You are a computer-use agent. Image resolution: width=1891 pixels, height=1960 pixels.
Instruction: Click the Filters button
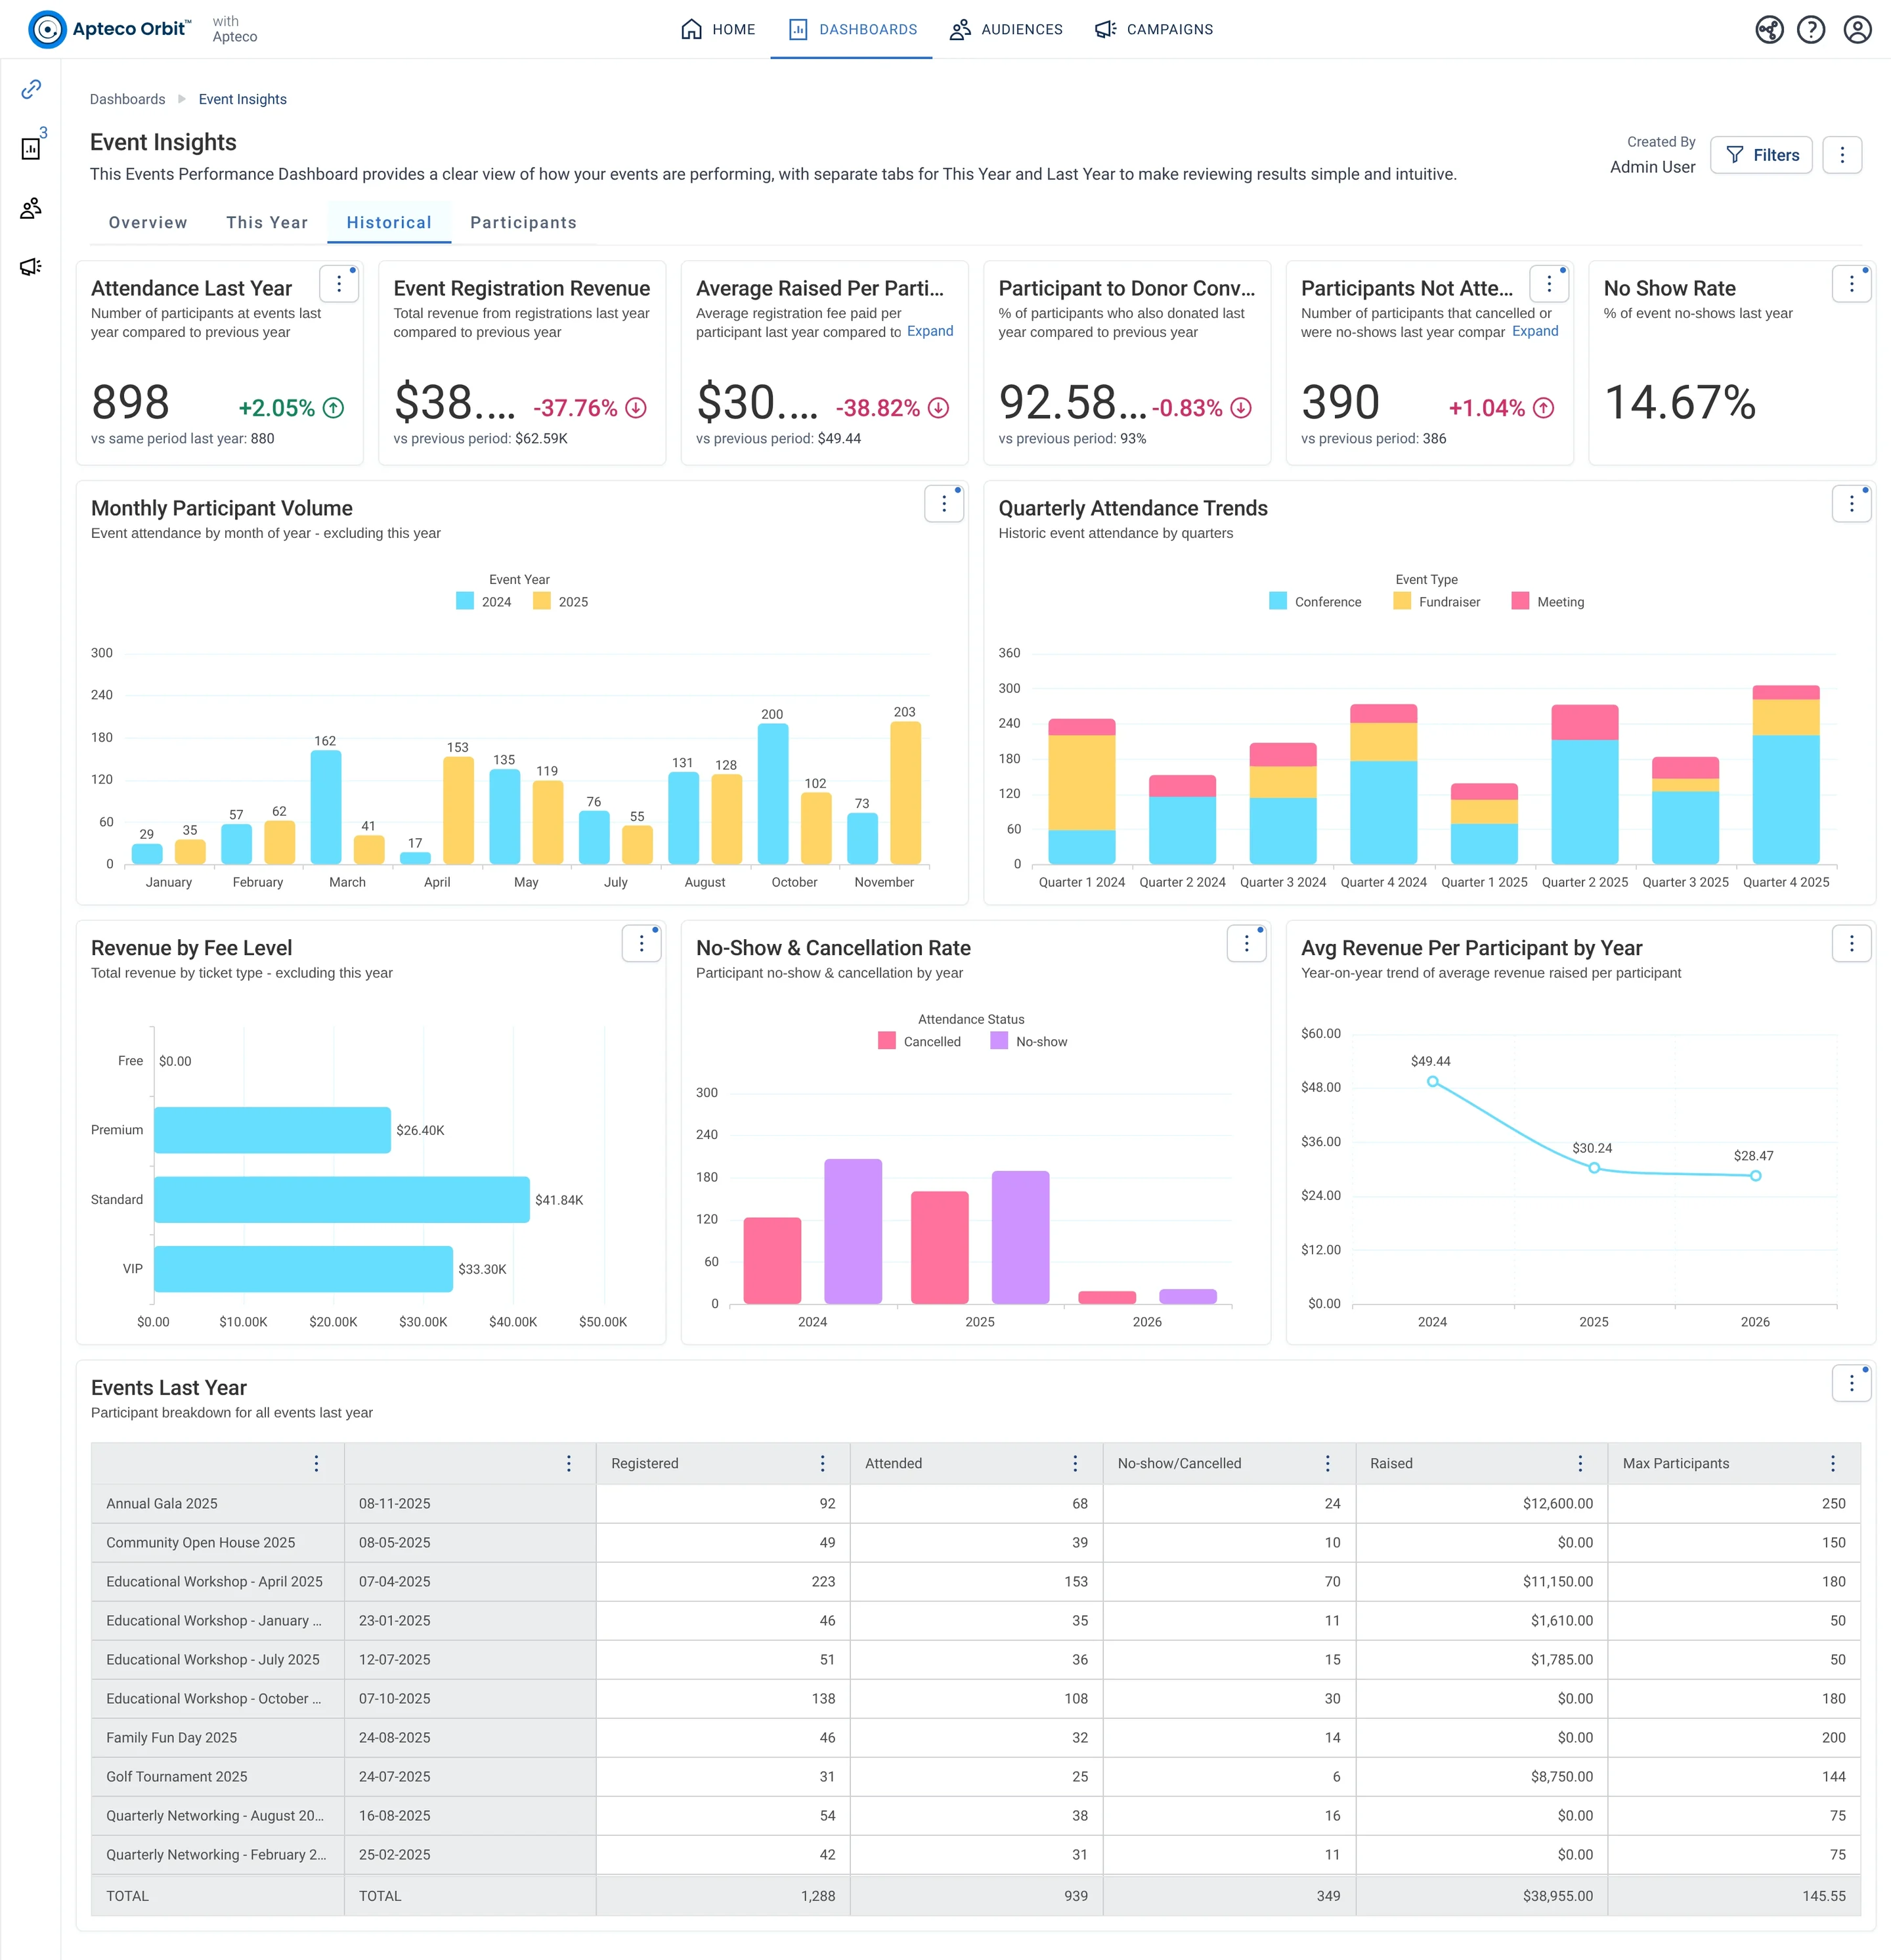tap(1761, 155)
